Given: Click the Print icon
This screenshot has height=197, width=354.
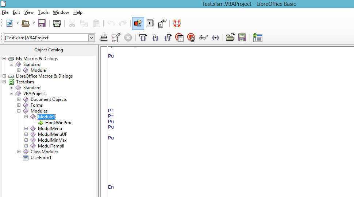Looking at the screenshot, I should click(57, 23).
